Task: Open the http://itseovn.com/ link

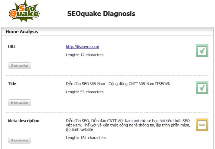Action: coord(83,47)
